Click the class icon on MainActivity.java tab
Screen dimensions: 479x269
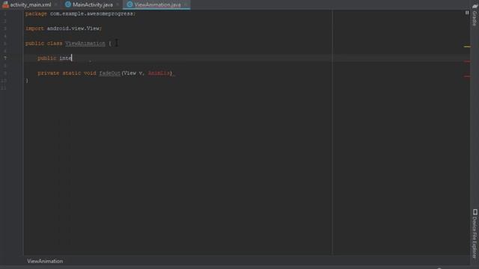(x=68, y=4)
